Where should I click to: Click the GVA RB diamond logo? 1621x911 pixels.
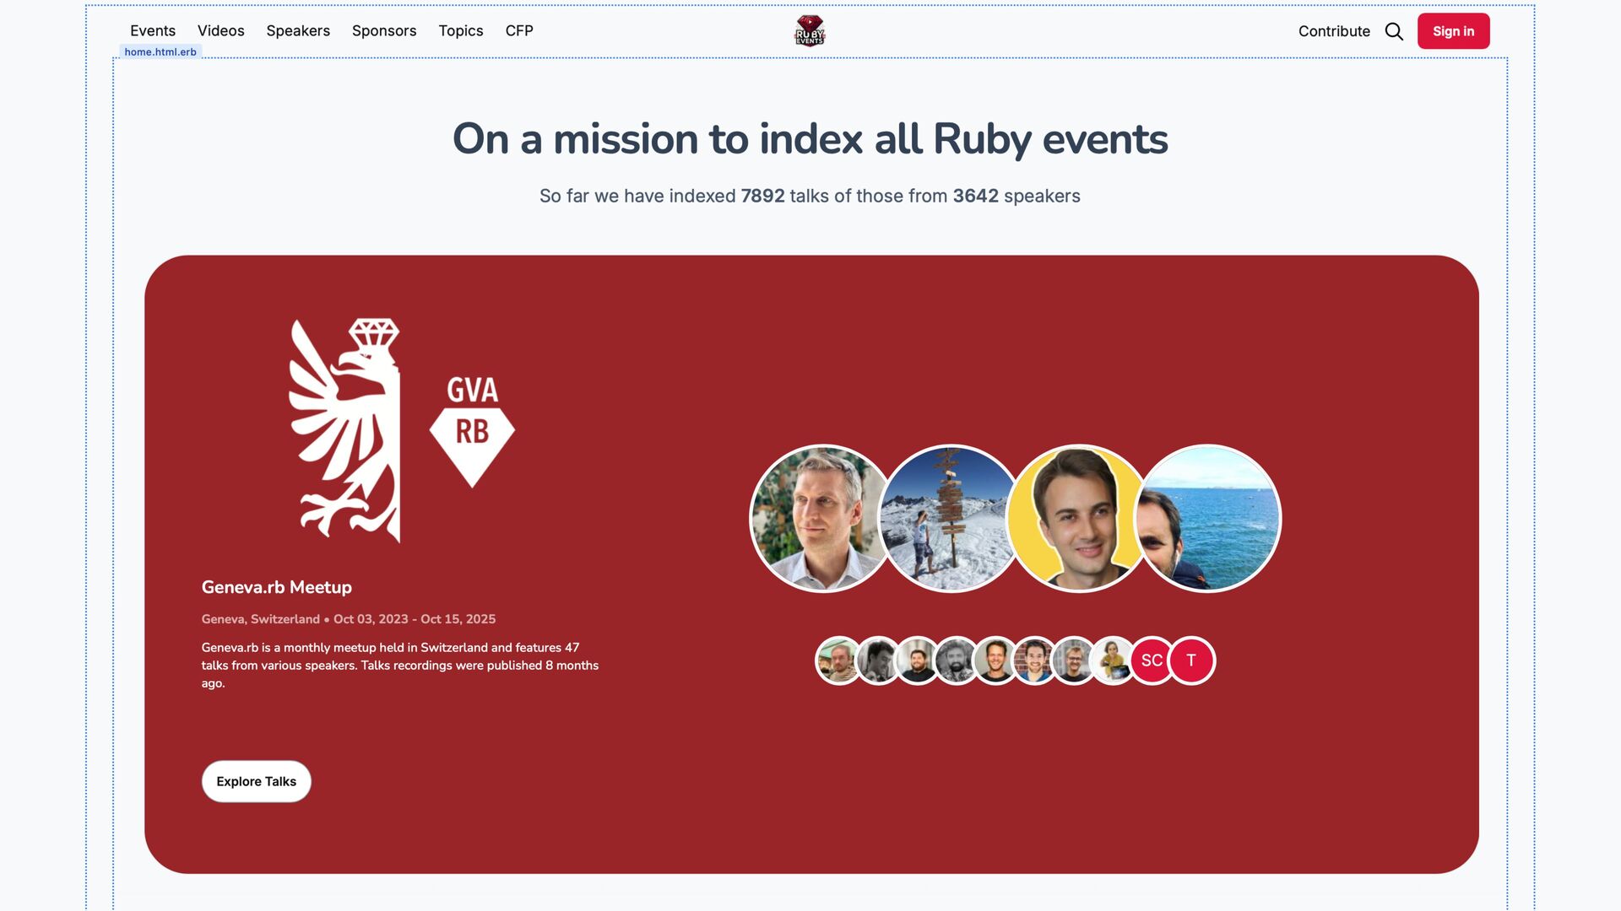click(472, 432)
